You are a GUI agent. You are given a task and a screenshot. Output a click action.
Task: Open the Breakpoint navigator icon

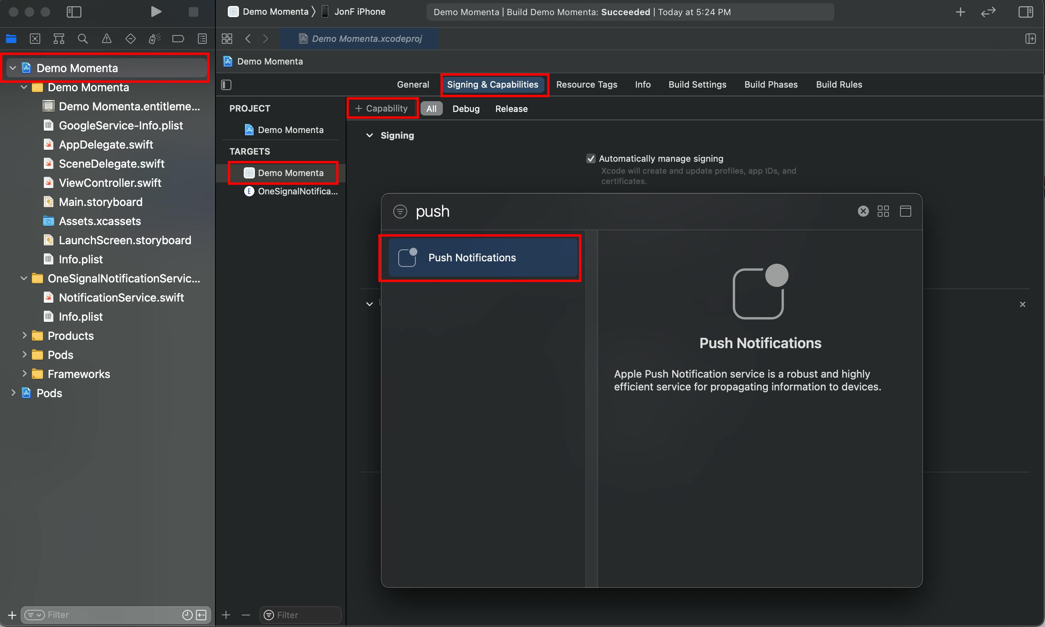pos(178,39)
